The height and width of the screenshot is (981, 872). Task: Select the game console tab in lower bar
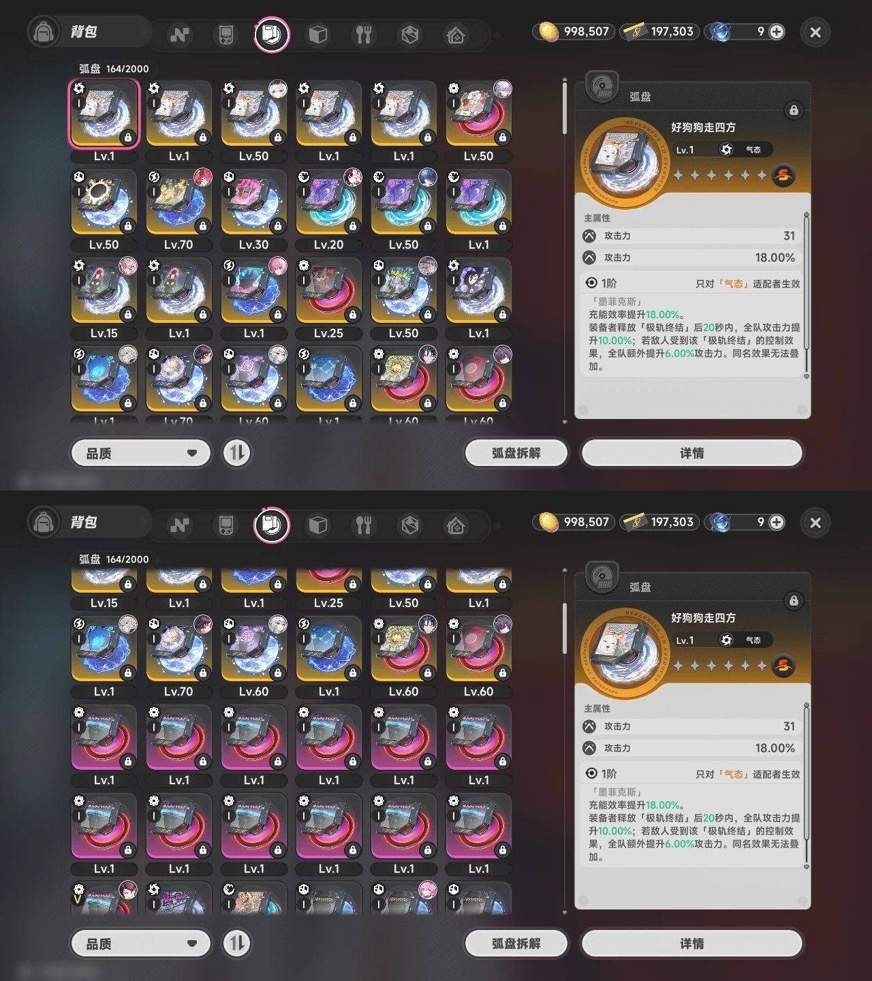click(x=225, y=525)
